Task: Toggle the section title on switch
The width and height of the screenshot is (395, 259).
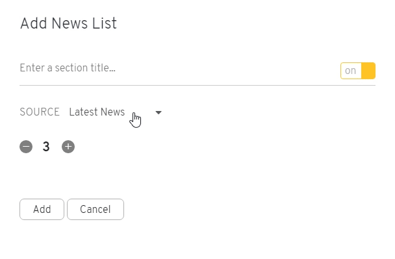Action: tap(358, 71)
